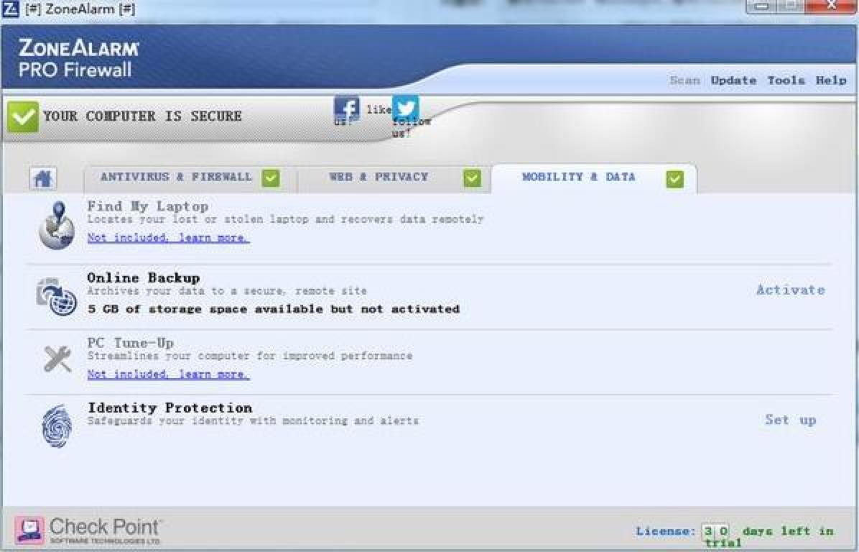Click the Web & Privacy green check

[472, 178]
